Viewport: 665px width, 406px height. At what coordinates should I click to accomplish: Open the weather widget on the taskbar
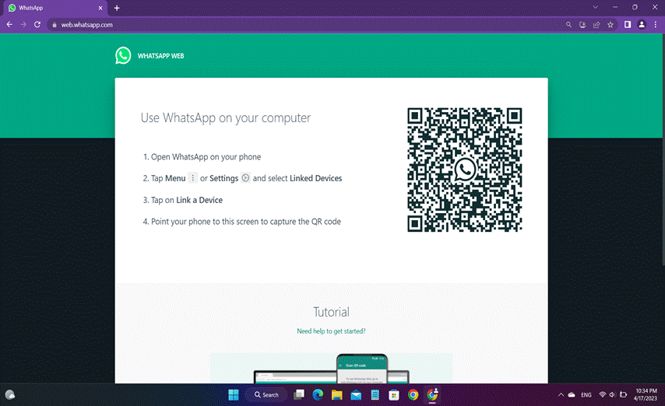click(10, 394)
